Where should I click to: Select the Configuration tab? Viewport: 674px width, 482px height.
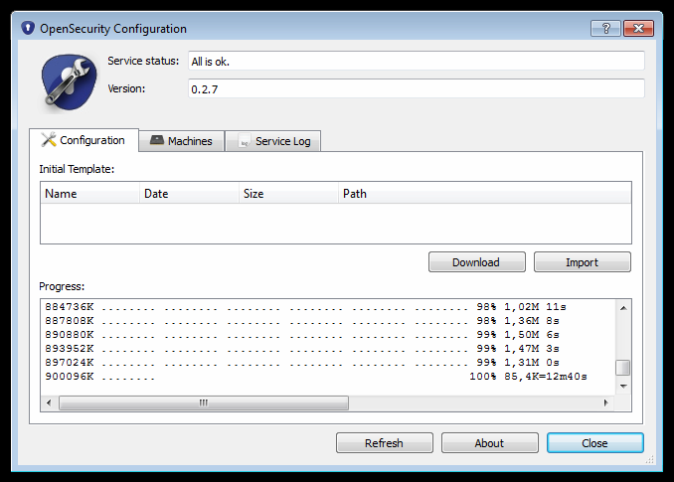pos(84,140)
